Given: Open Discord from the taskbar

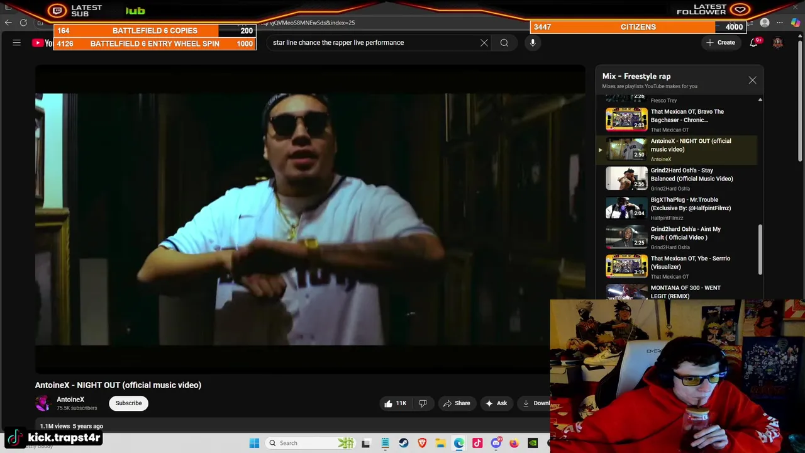Looking at the screenshot, I should pos(496,443).
